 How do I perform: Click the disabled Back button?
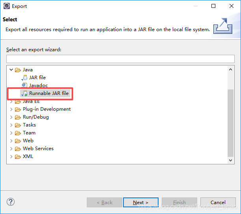click(x=105, y=202)
